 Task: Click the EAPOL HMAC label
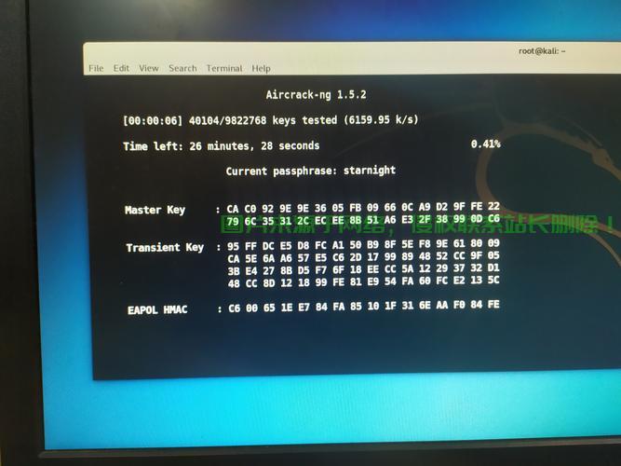click(x=157, y=309)
